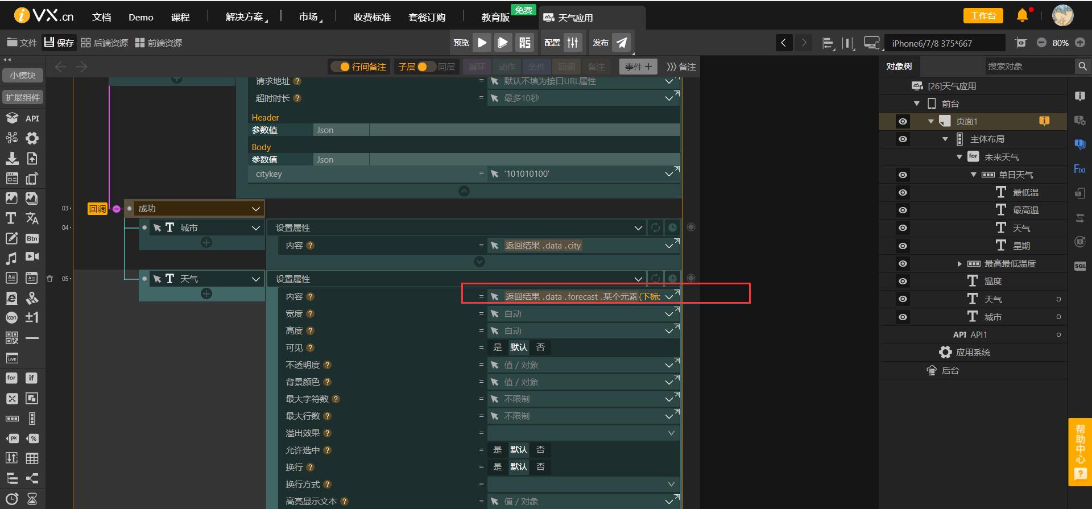Open the 扩展组件 panel
Image resolution: width=1092 pixels, height=509 pixels.
[23, 97]
